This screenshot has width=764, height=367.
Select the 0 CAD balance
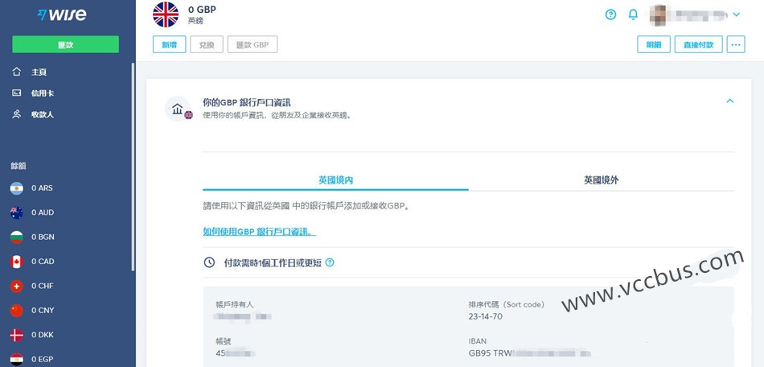click(16, 262)
